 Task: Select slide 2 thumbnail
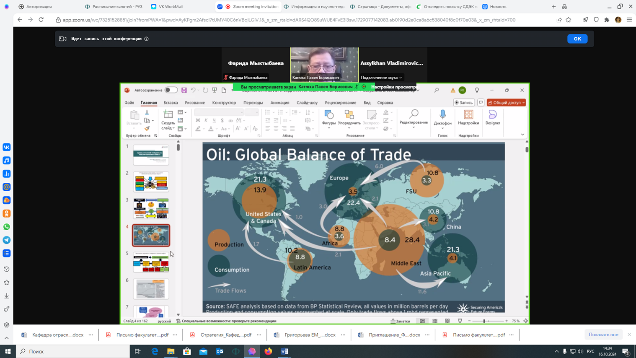[x=151, y=182]
